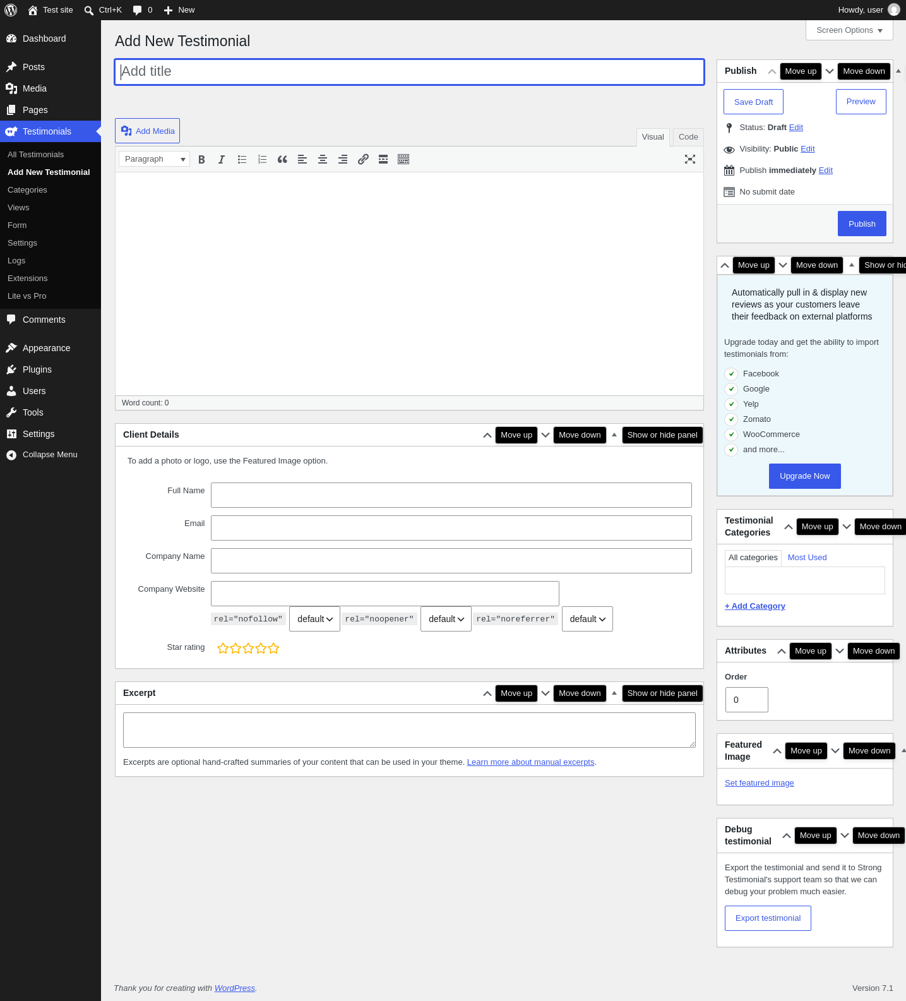Viewport: 906px width, 1001px height.
Task: Toggle Excerpt panel visibility
Action: tap(614, 693)
